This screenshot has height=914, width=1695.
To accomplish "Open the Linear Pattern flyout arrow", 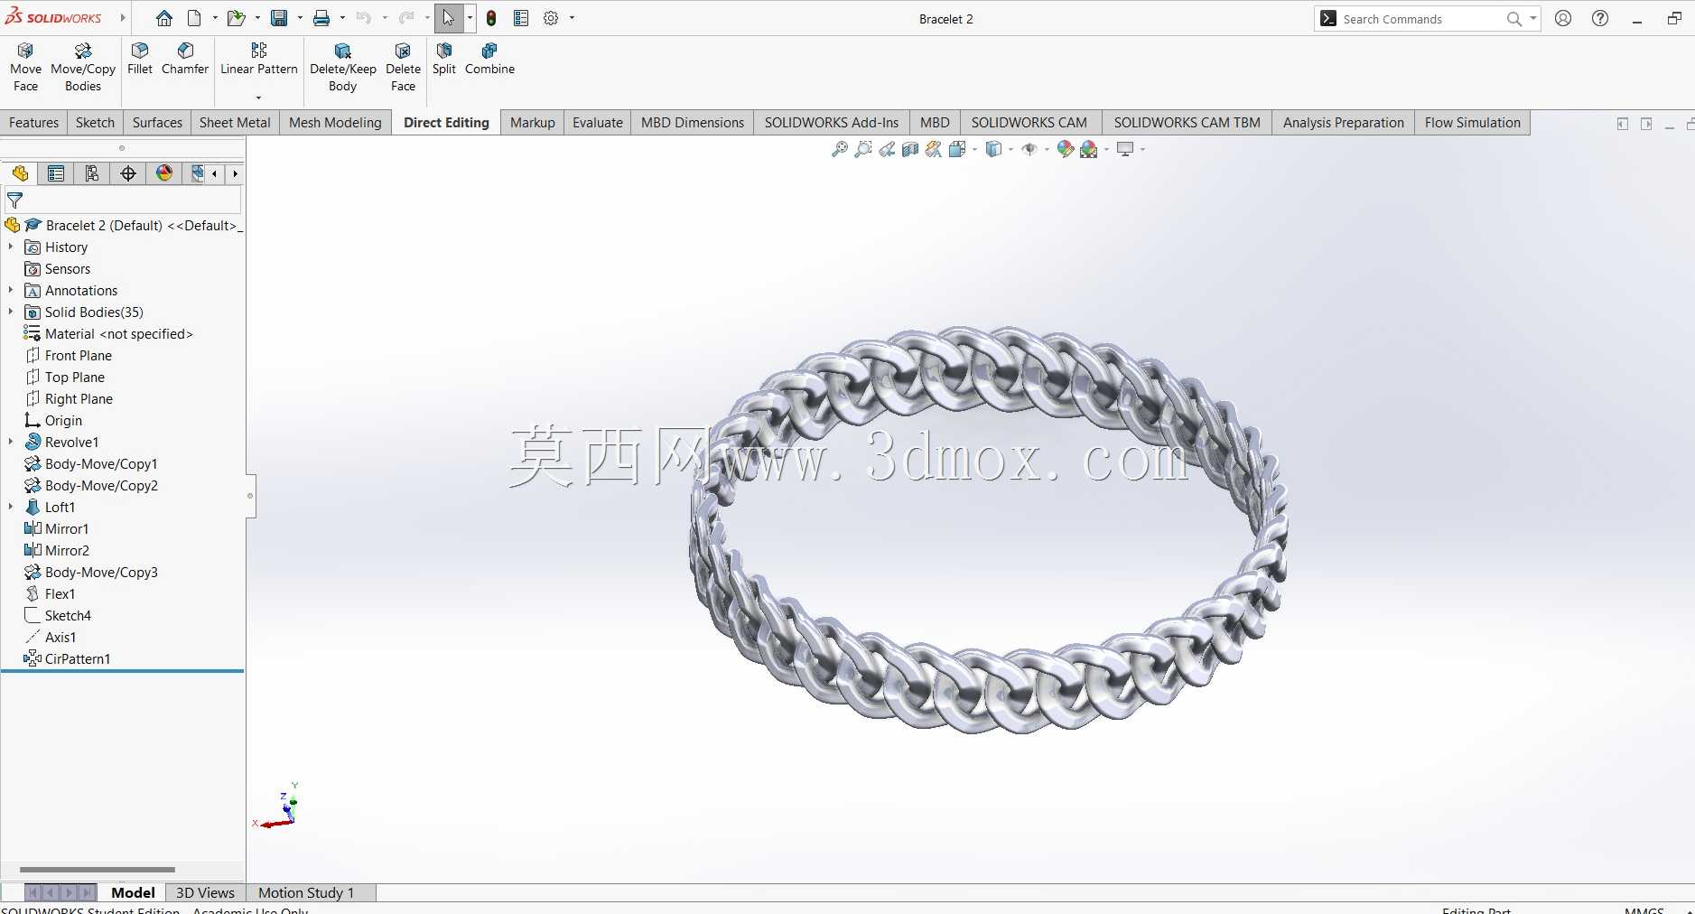I will (x=258, y=98).
